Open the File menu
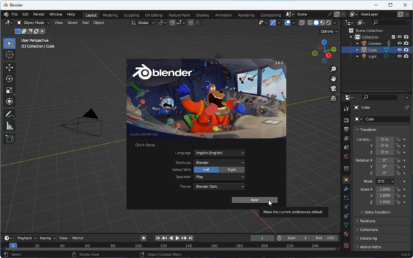 14,14
